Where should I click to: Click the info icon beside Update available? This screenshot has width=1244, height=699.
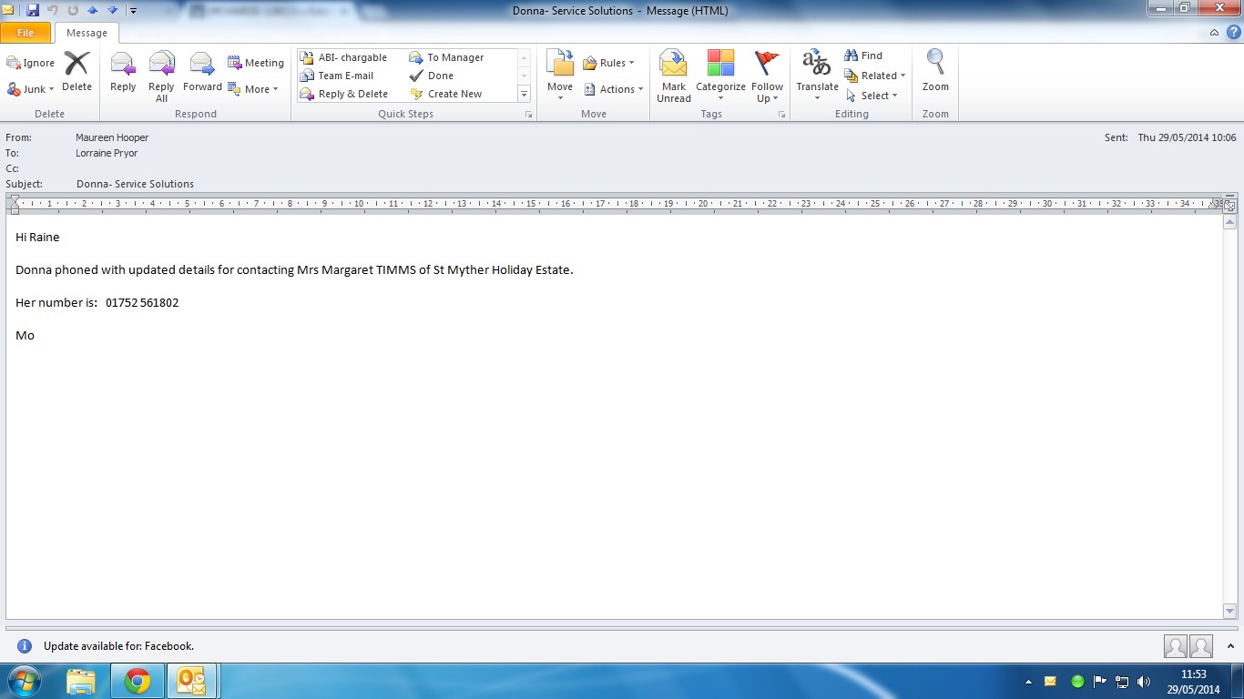[25, 646]
